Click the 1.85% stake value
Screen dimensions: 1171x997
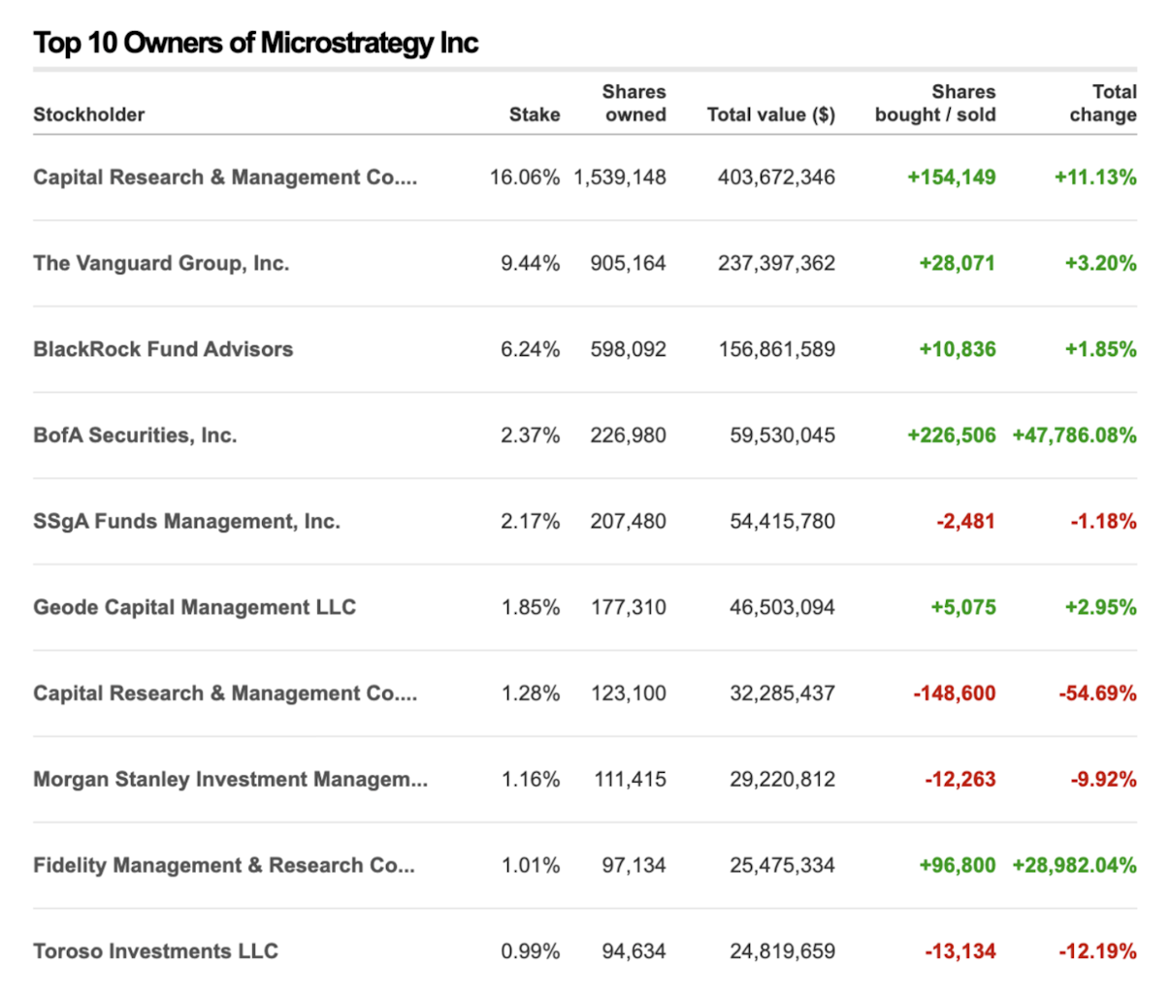click(531, 607)
